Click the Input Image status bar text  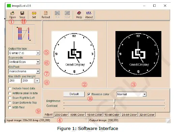tap(28, 121)
